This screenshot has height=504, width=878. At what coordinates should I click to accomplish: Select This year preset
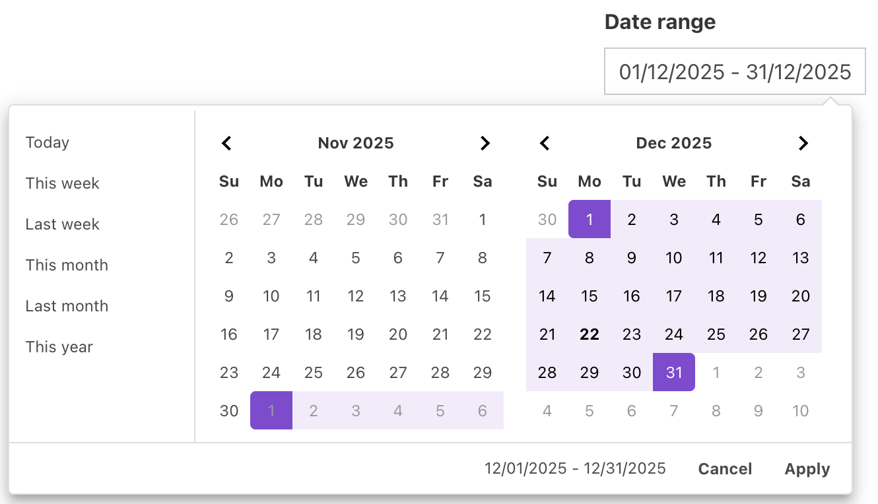pyautogui.click(x=59, y=347)
